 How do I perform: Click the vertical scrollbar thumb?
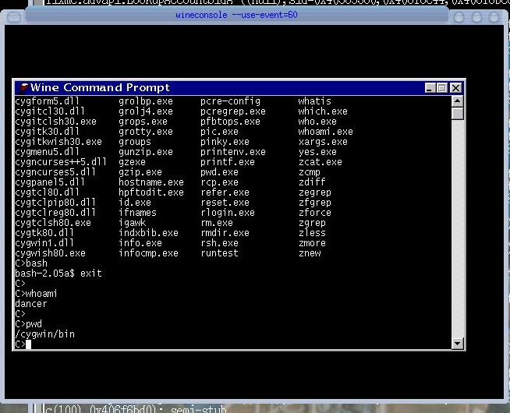(x=457, y=114)
